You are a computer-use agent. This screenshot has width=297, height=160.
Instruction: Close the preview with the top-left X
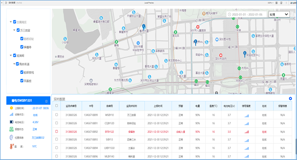click(2, 3)
